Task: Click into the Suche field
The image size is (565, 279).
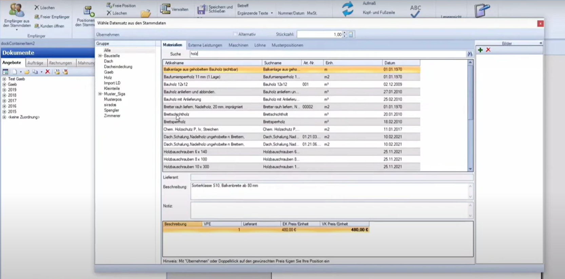Action: (328, 54)
